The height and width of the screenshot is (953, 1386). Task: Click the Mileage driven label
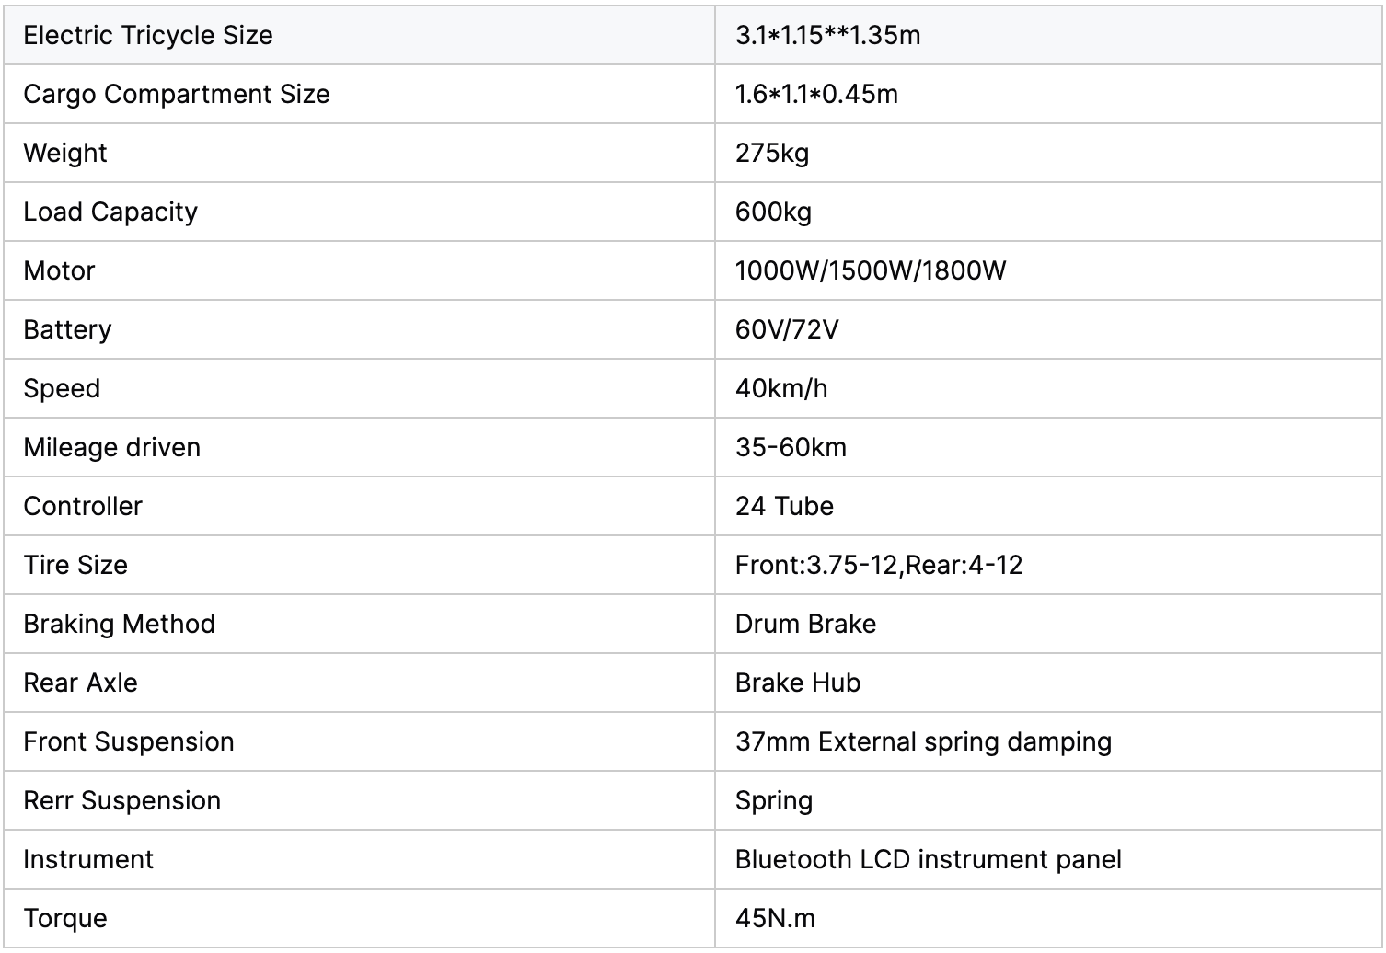[x=111, y=447]
